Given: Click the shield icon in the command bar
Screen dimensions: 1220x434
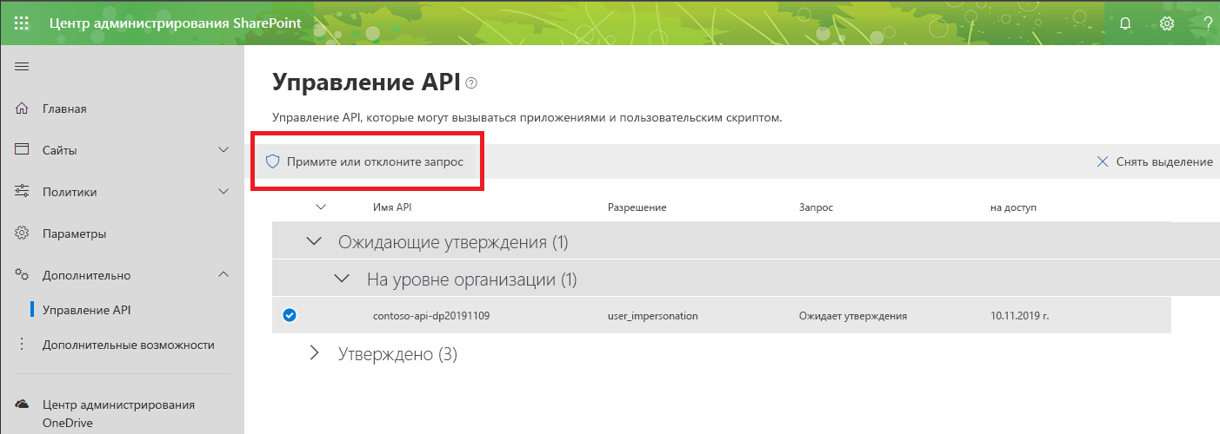Looking at the screenshot, I should tap(272, 161).
